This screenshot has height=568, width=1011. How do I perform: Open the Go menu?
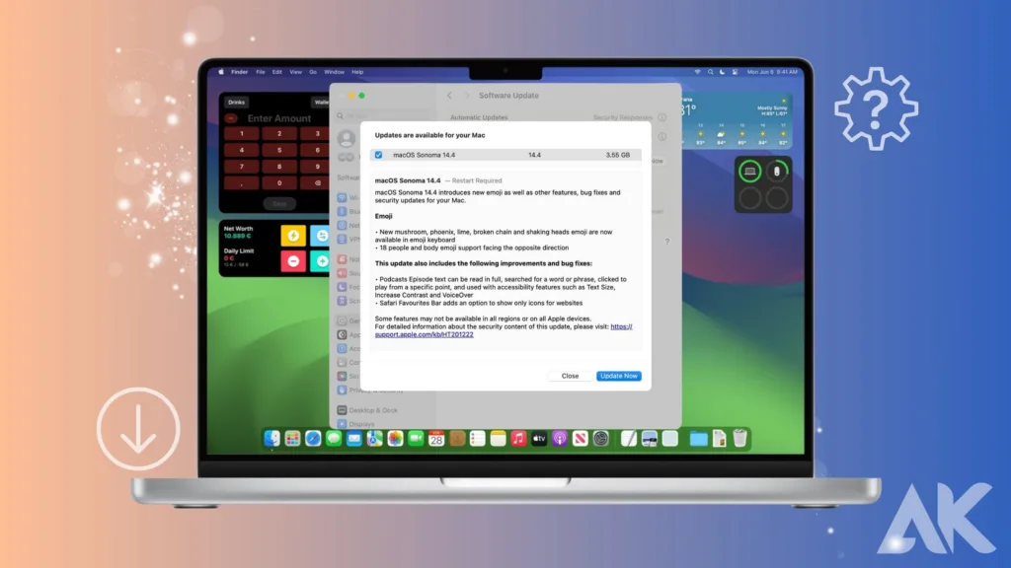pyautogui.click(x=313, y=72)
